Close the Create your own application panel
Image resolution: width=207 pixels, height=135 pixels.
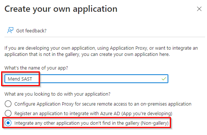pyautogui.click(x=199, y=9)
